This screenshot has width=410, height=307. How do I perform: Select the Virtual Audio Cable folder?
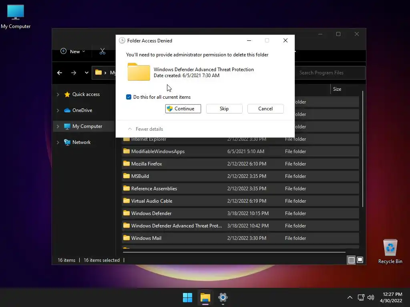tap(241, 201)
